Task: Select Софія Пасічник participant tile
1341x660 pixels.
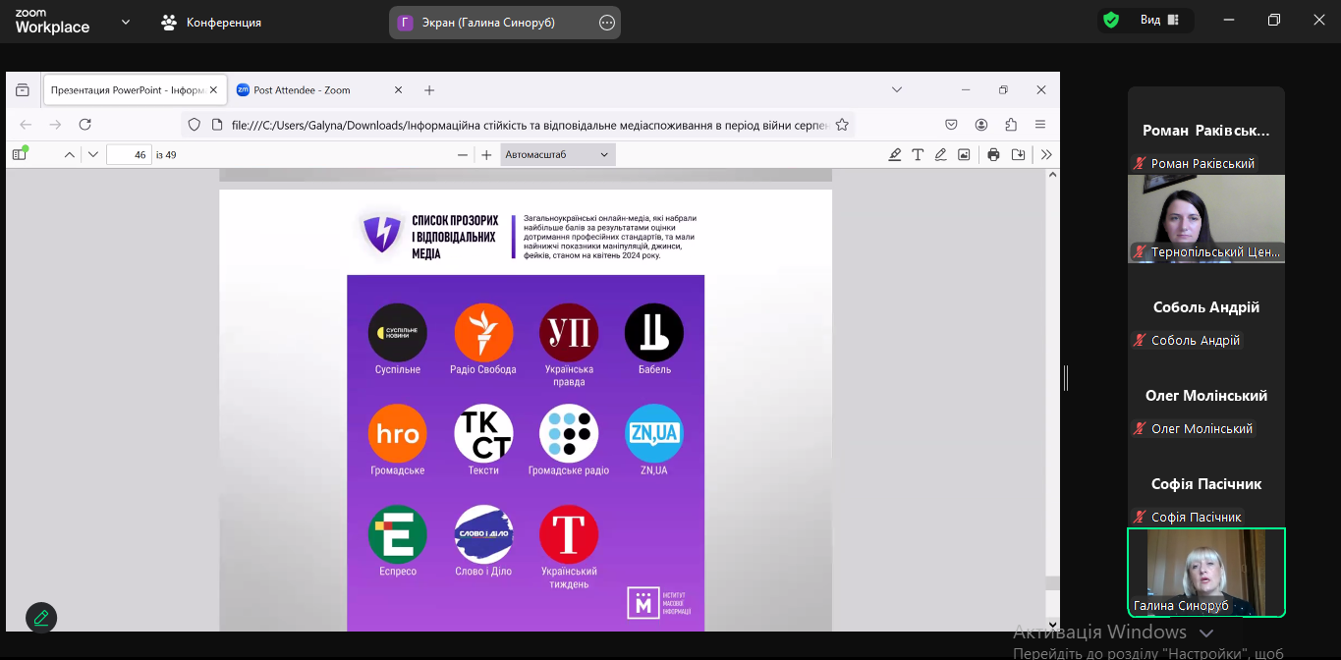Action: coord(1206,483)
